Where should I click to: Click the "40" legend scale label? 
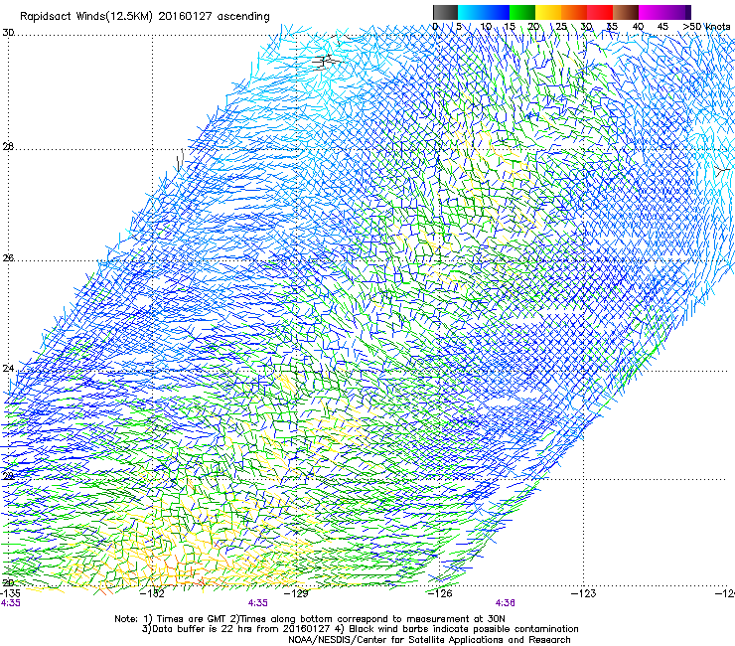pyautogui.click(x=638, y=27)
